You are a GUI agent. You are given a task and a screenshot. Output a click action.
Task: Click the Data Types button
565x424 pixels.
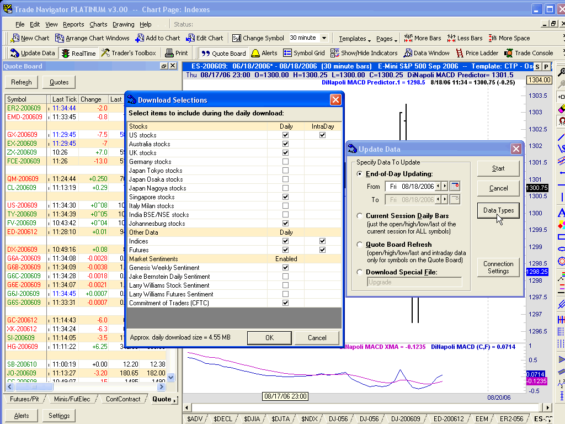[498, 210]
